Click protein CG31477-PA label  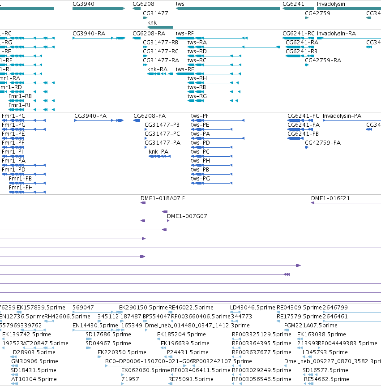[x=163, y=143]
